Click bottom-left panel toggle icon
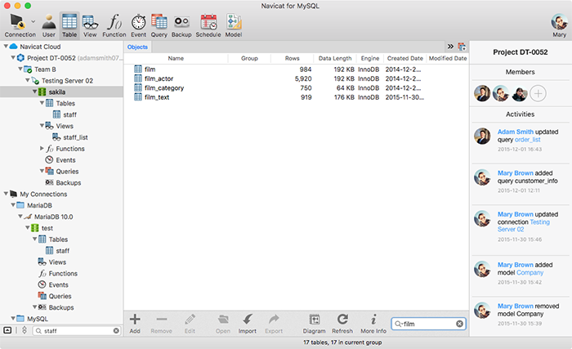This screenshot has height=349, width=572. (x=7, y=330)
